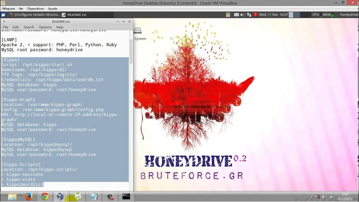Viewport: 359px width, 202px height.
Task: Open the Help menu in README.txt editor
Action: tap(60, 27)
